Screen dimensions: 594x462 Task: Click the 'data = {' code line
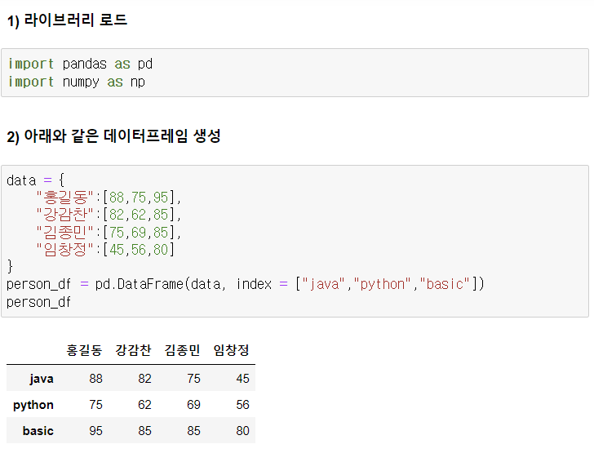36,180
